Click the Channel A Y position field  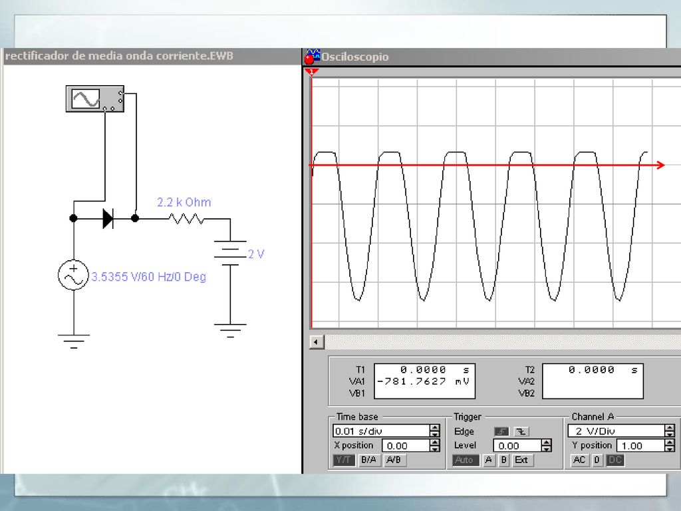click(x=640, y=446)
